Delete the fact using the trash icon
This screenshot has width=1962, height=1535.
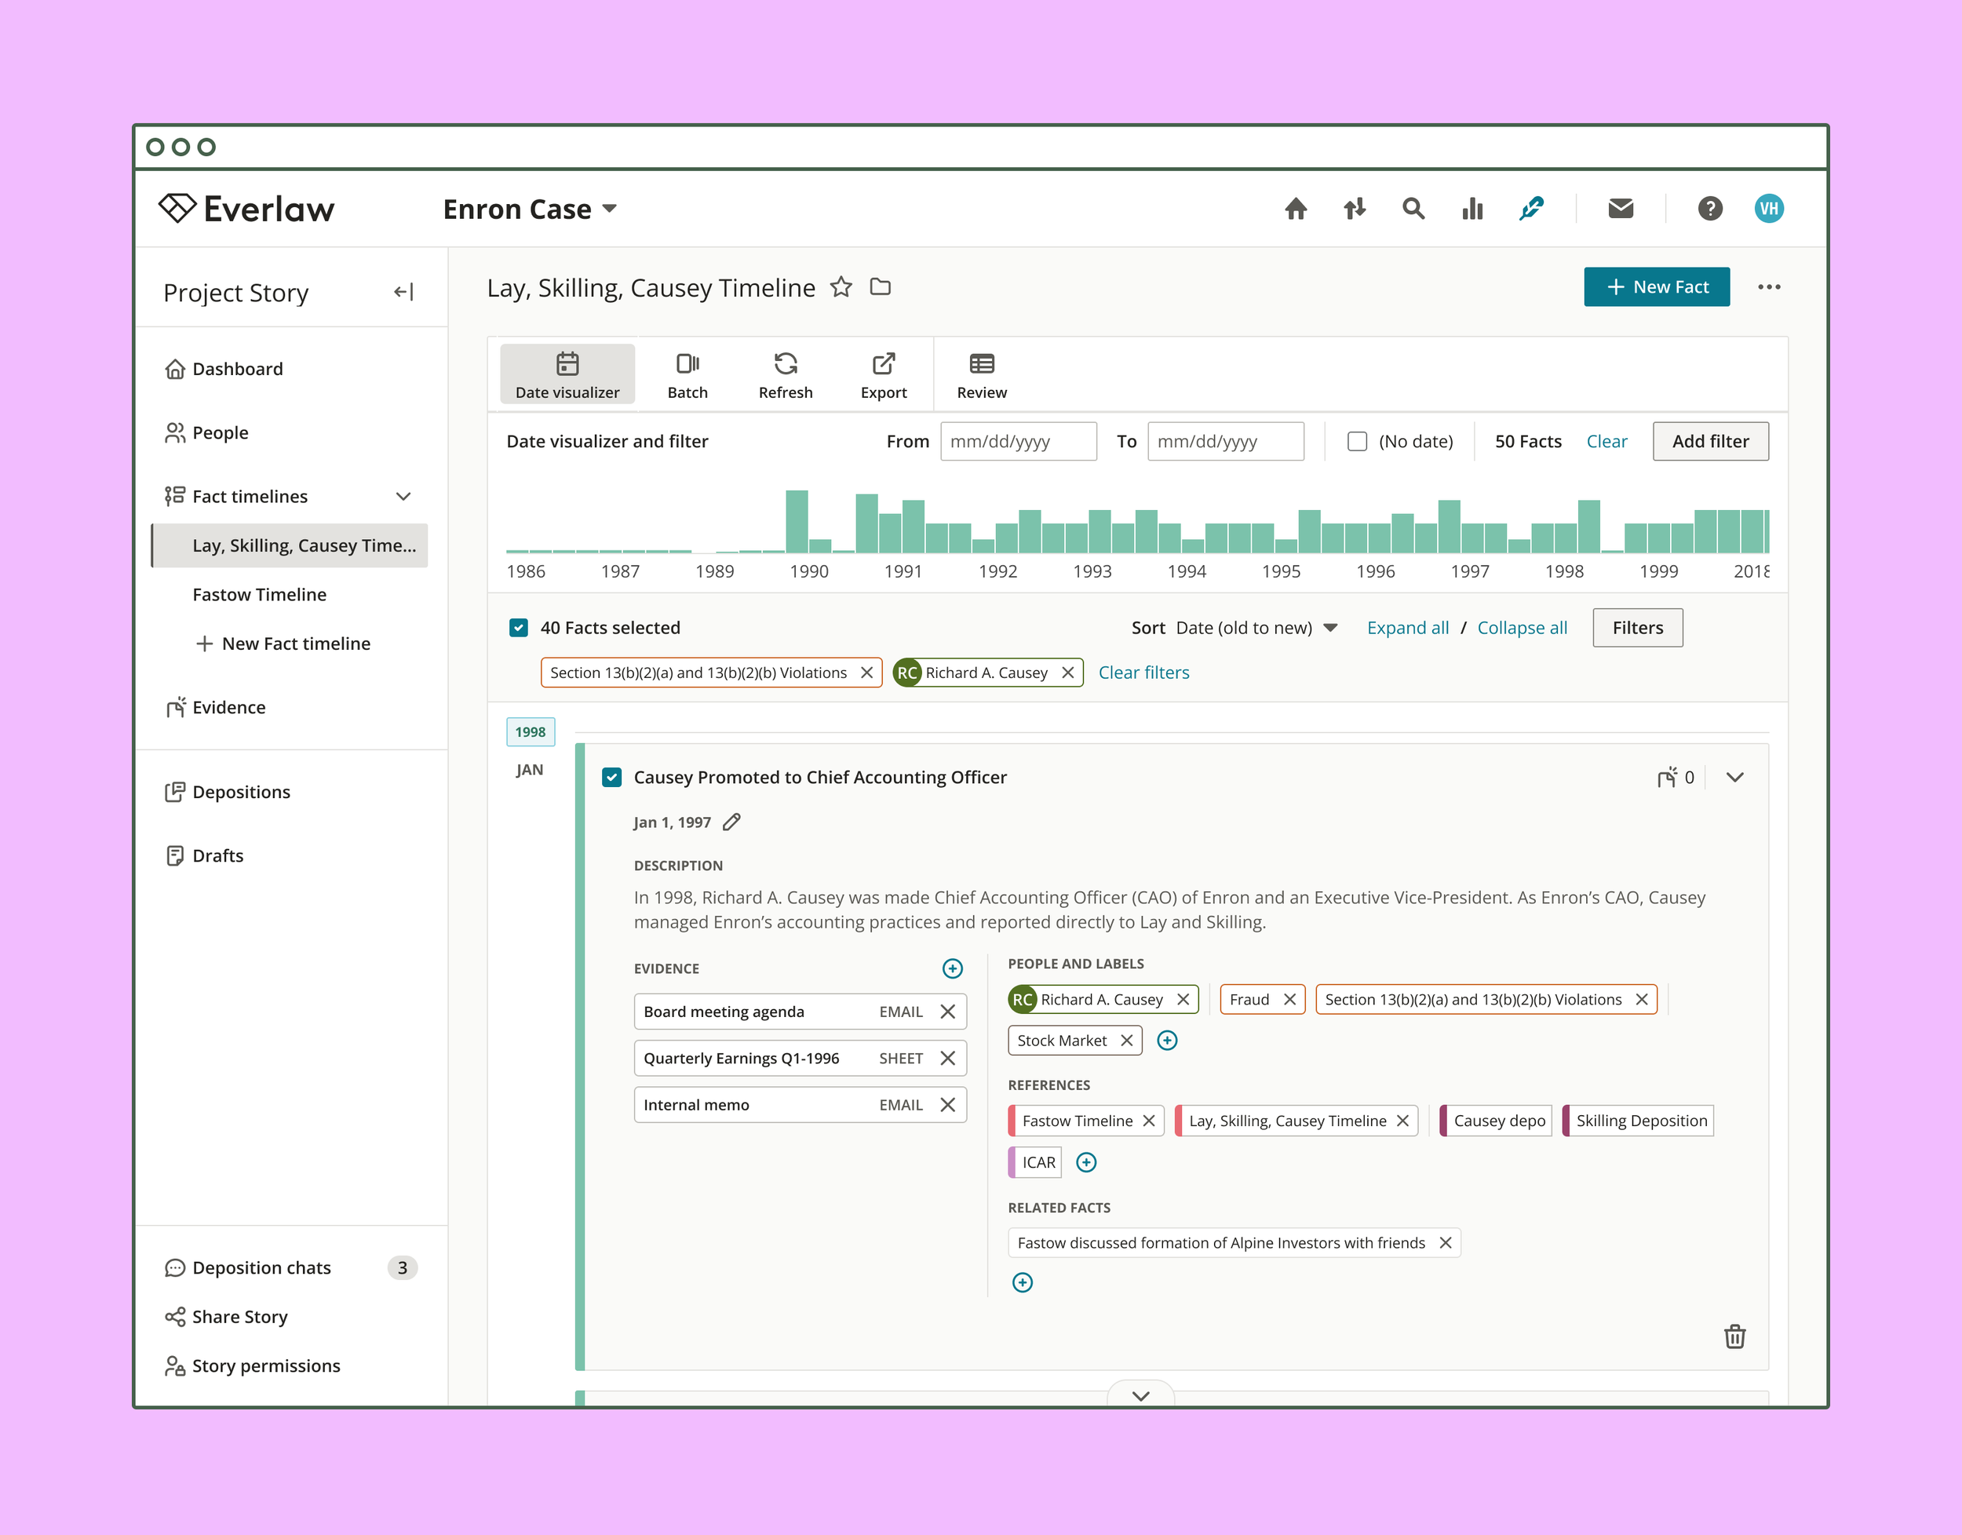[1734, 1336]
